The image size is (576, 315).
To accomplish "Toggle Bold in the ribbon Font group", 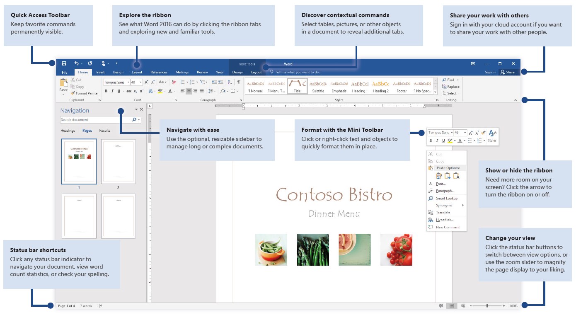I will (106, 91).
